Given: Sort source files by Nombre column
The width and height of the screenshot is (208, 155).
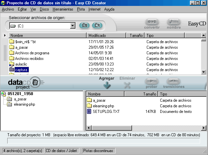Looking at the screenshot, I should click(47, 36).
